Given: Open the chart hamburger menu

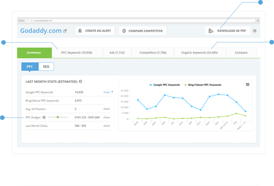Looking at the screenshot, I should coord(248,85).
